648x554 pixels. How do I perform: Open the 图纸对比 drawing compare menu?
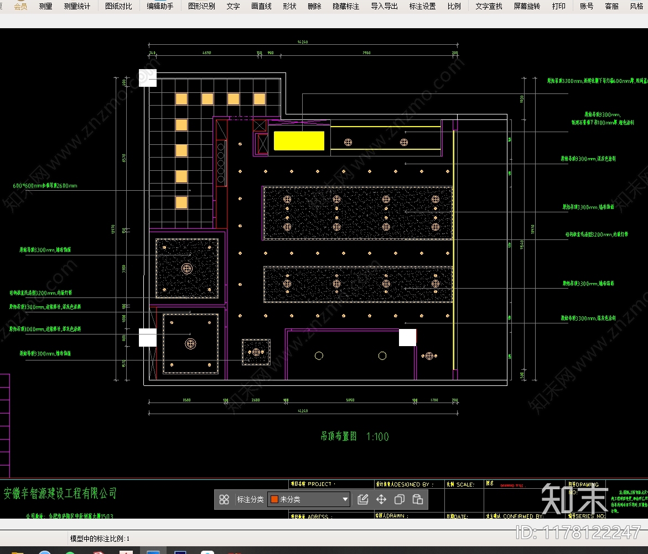118,6
